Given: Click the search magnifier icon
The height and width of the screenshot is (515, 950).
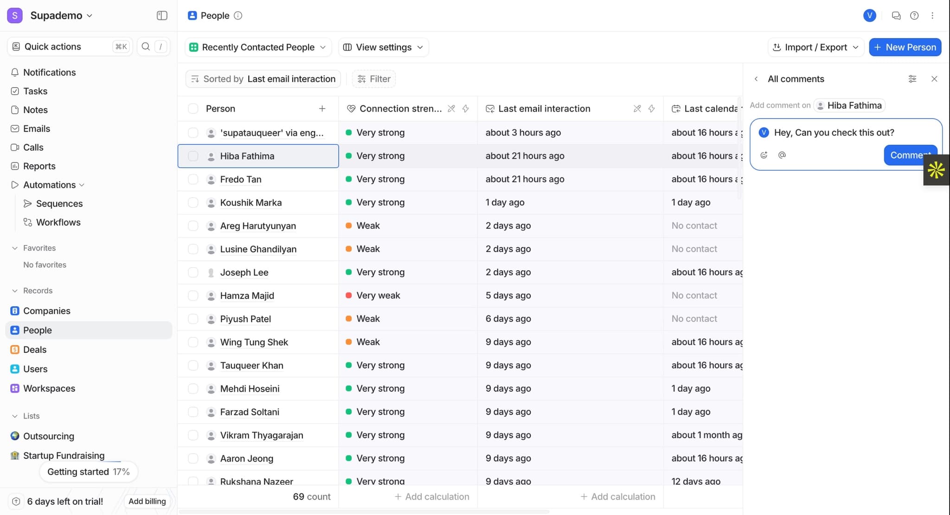Looking at the screenshot, I should (146, 46).
